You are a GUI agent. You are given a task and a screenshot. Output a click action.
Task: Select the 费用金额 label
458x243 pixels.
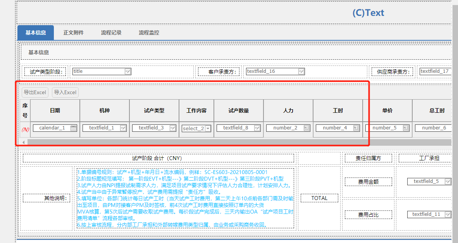point(368,182)
